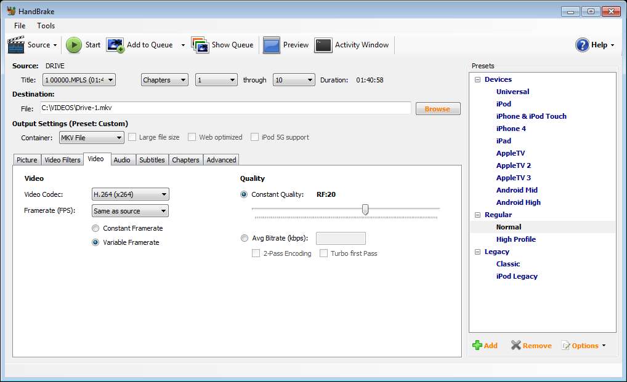This screenshot has width=627, height=382.
Task: Open the Video Codec dropdown
Action: pyautogui.click(x=130, y=194)
